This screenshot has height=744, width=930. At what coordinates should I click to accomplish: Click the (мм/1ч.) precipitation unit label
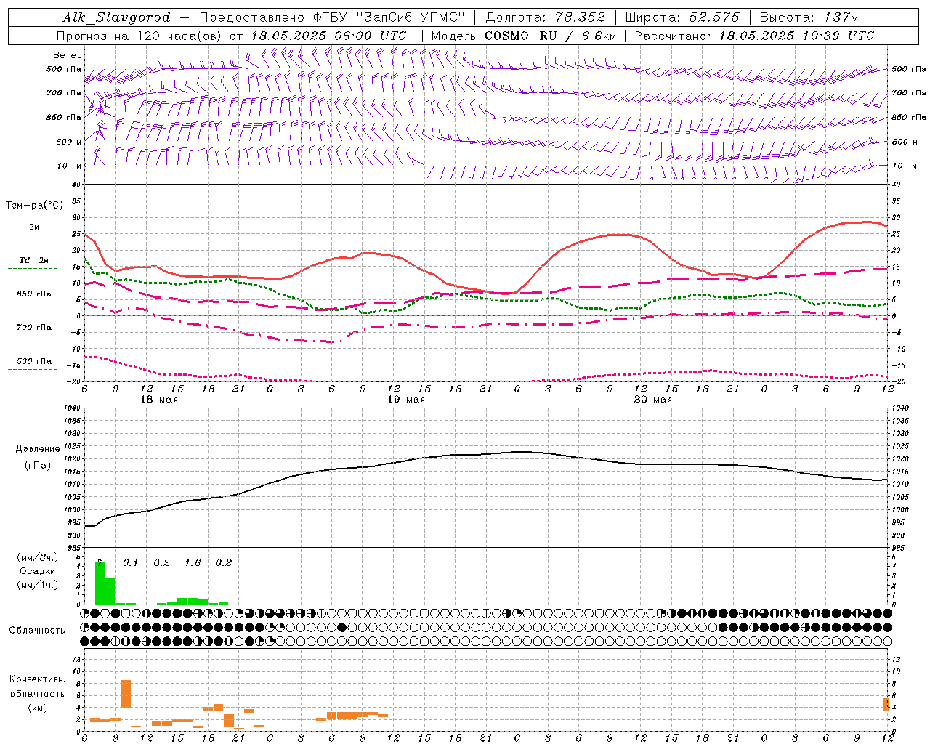point(37,585)
